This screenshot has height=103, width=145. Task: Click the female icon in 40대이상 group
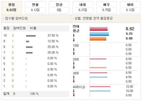click(x=74, y=95)
